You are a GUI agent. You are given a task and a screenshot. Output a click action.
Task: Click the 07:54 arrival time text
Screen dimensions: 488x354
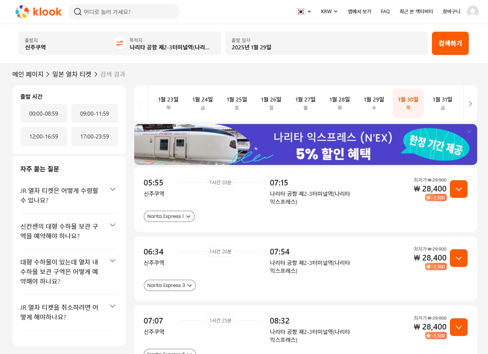280,252
